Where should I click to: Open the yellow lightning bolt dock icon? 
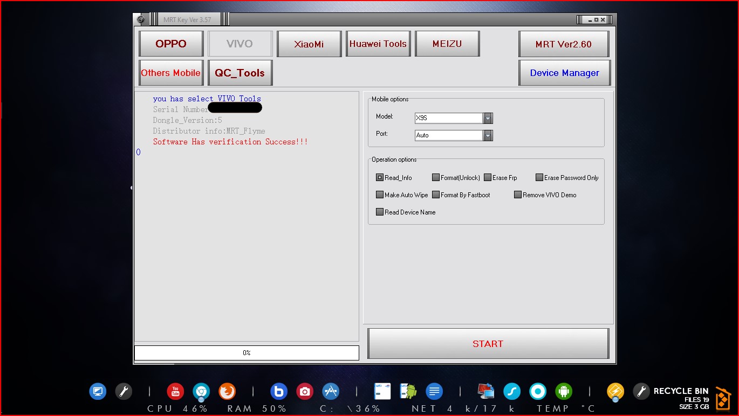(615, 391)
